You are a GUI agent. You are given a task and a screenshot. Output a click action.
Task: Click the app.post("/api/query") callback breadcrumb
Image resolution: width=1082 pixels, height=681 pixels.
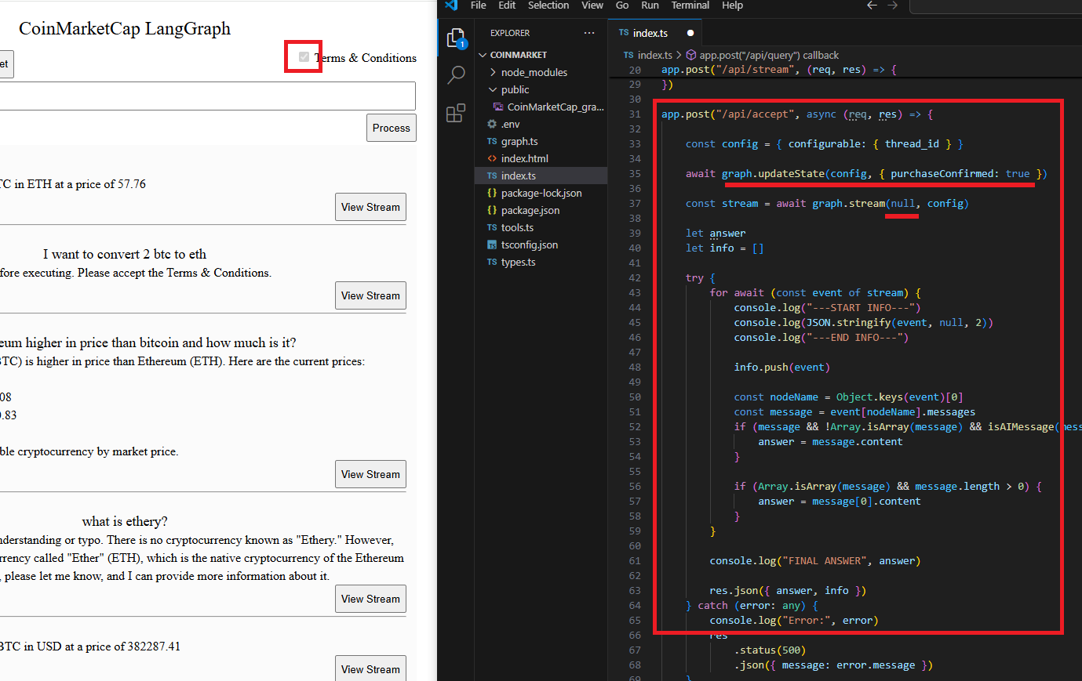tap(769, 55)
